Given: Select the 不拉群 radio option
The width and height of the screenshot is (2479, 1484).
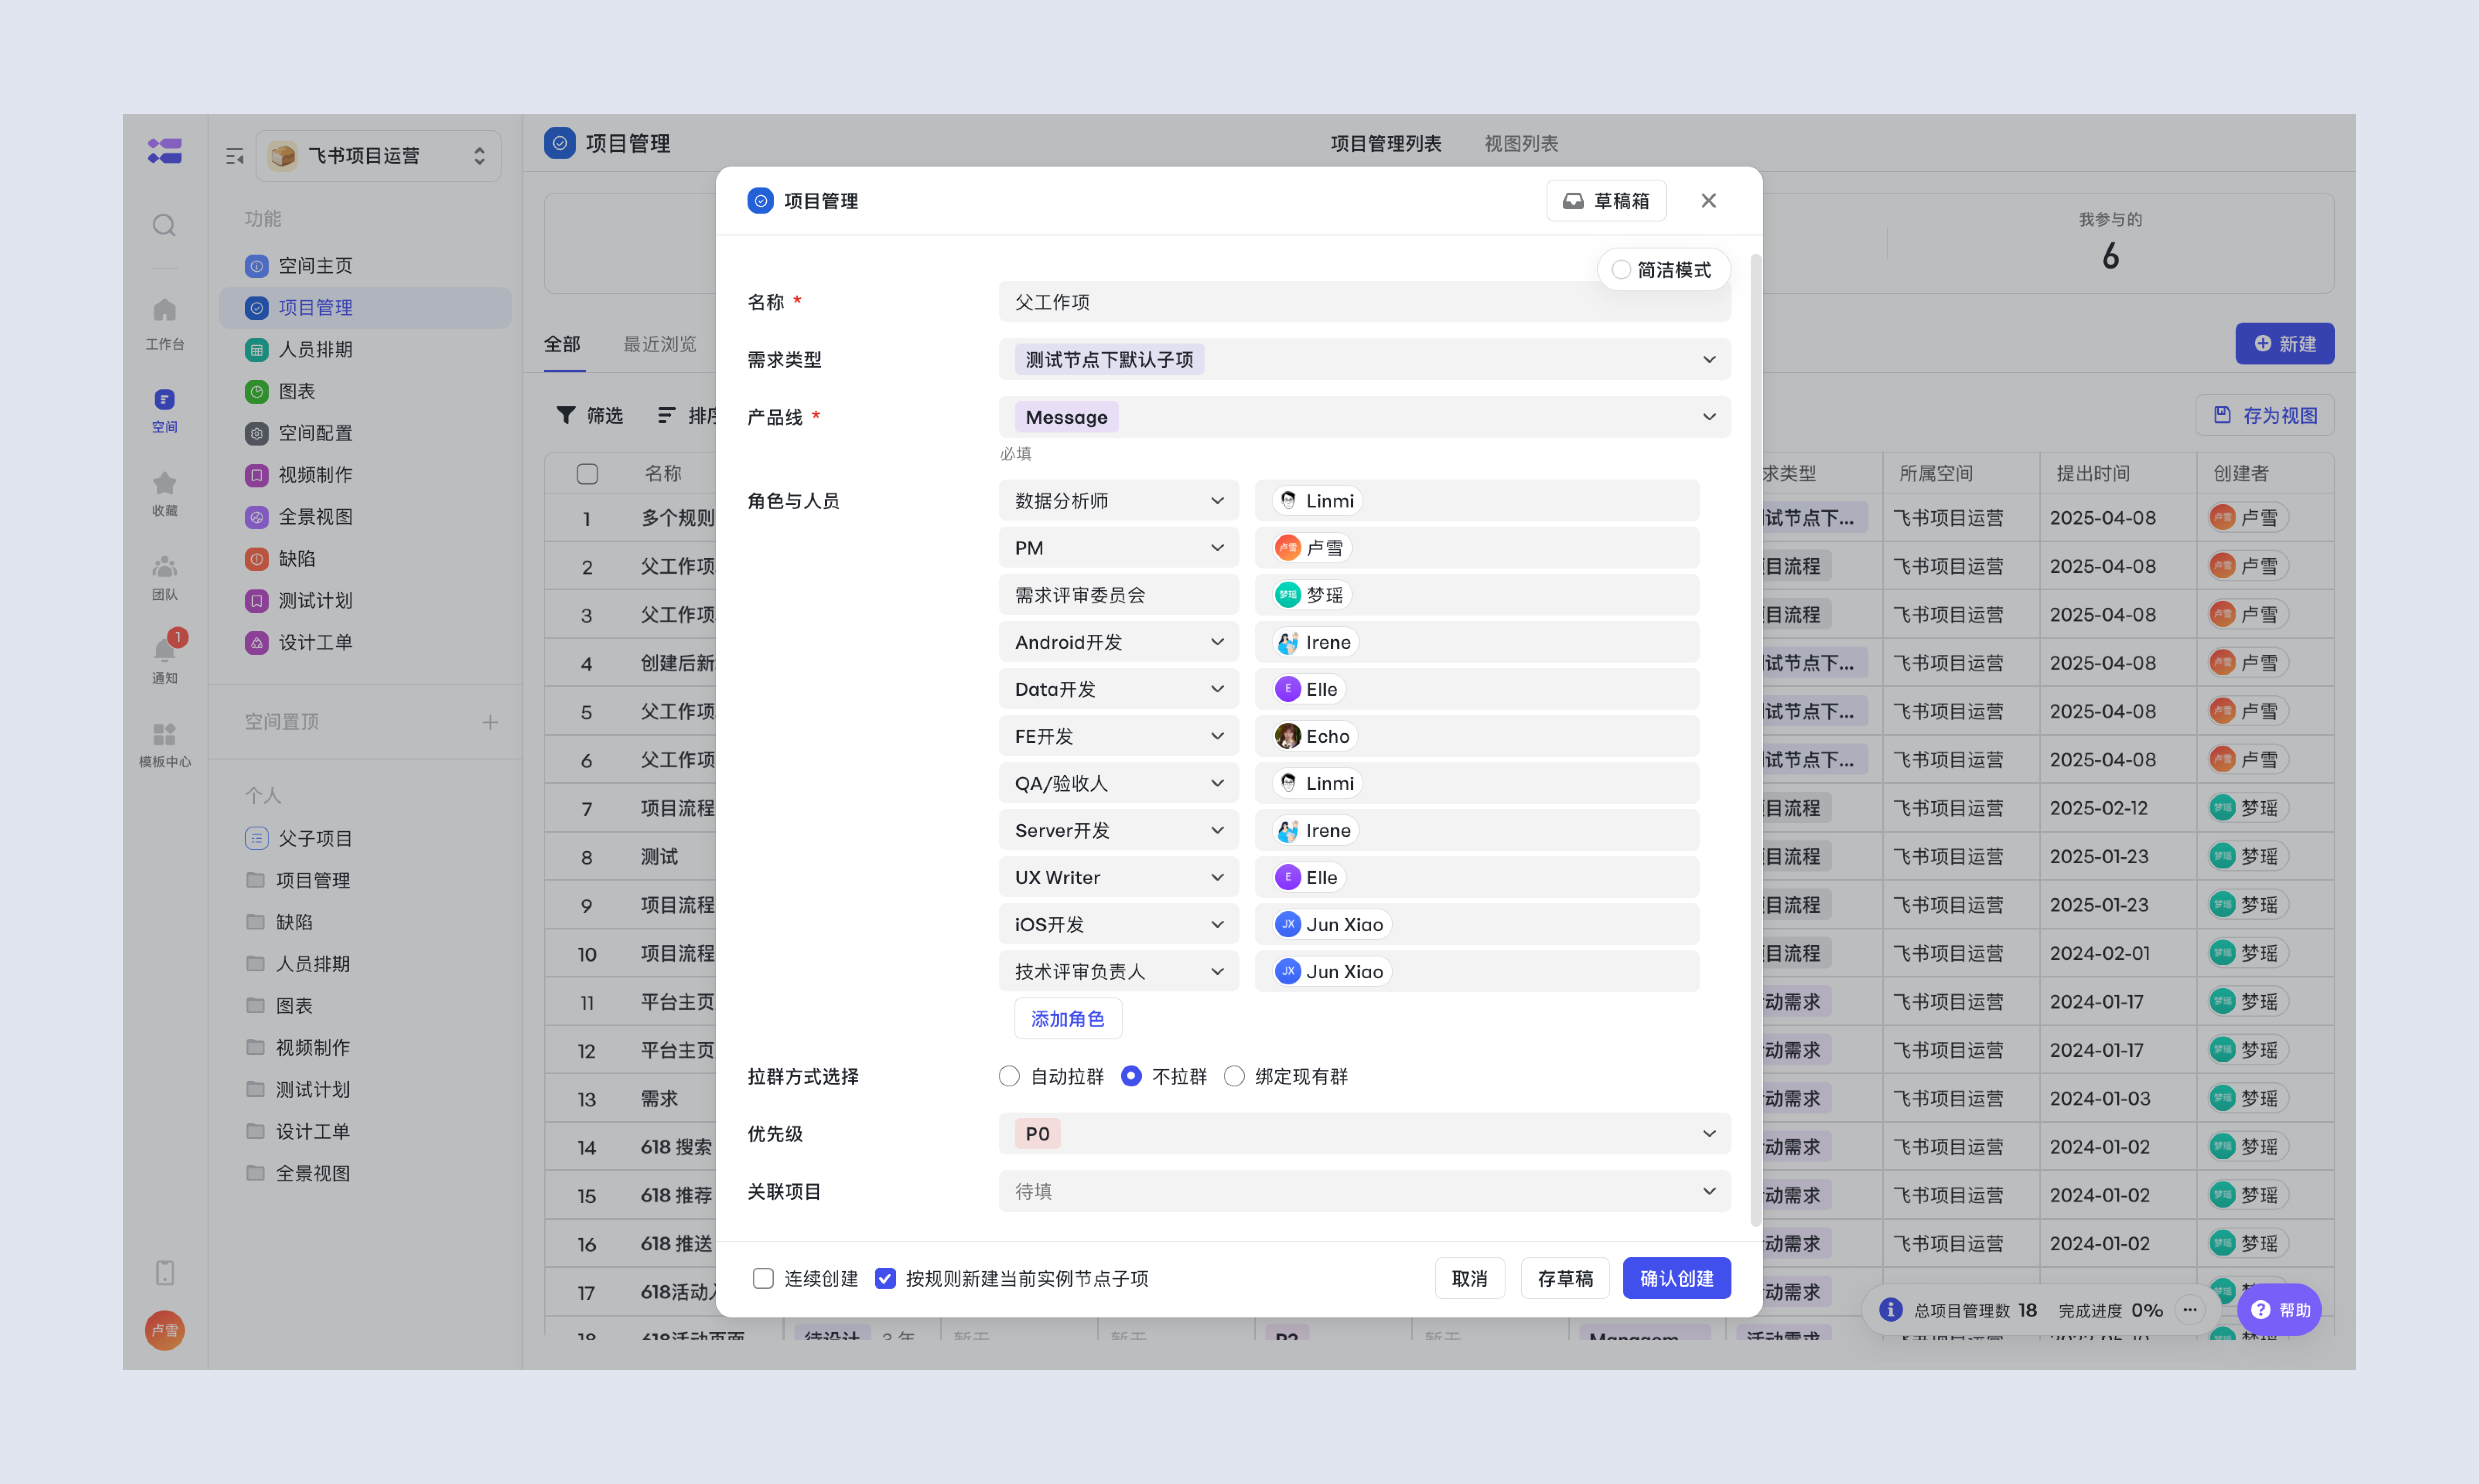Looking at the screenshot, I should 1130,1076.
